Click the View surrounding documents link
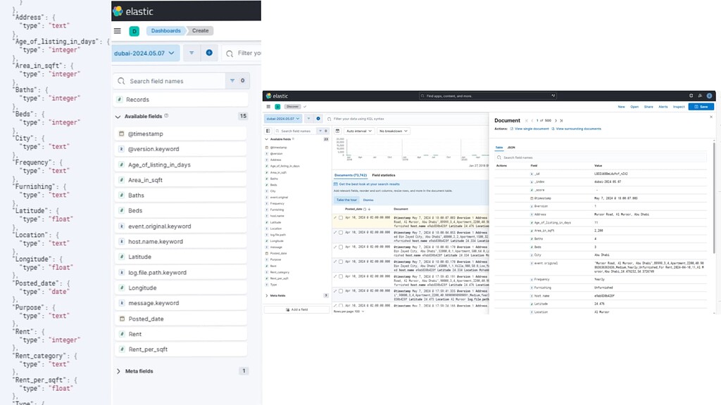The width and height of the screenshot is (721, 405). pyautogui.click(x=577, y=129)
